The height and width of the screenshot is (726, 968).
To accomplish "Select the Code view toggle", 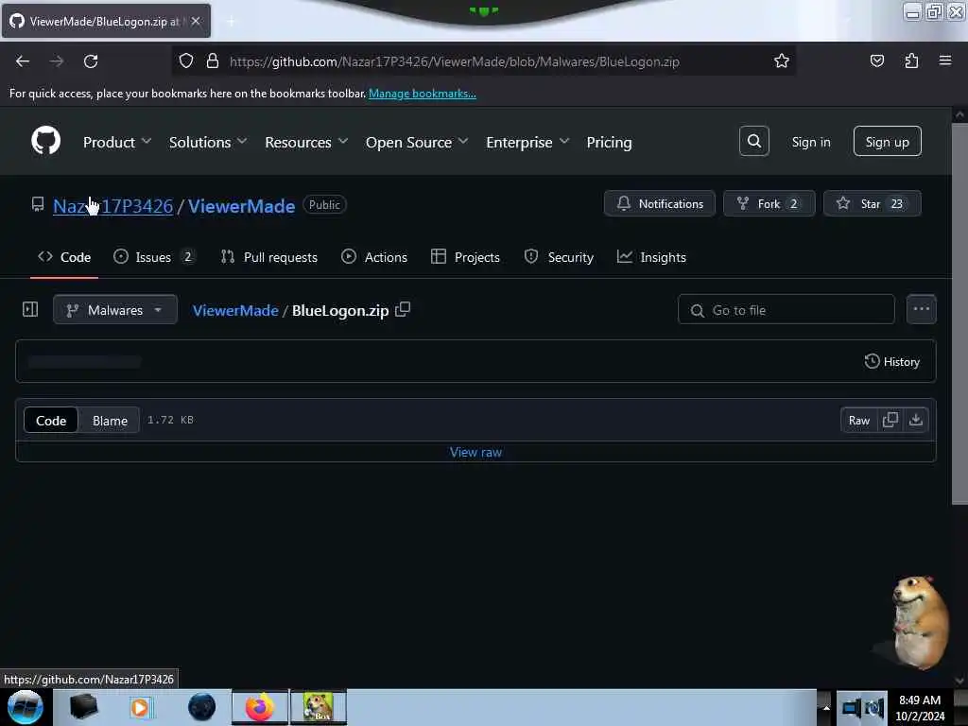I will click(51, 421).
